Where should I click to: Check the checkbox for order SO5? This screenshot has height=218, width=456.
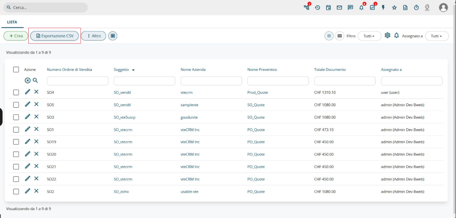coord(16,105)
